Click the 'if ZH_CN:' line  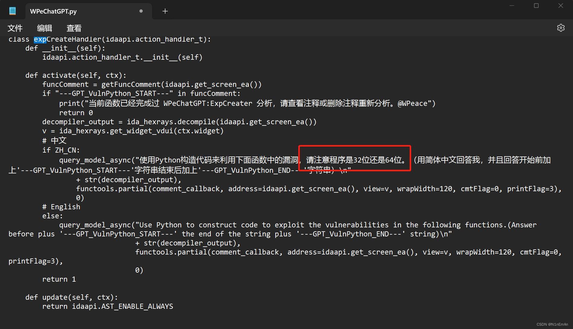[61, 150]
